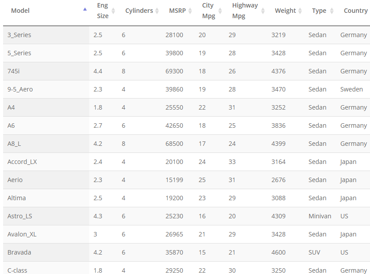This screenshot has width=370, height=274.
Task: Click the Highway Mpg header label
Action: (245, 11)
